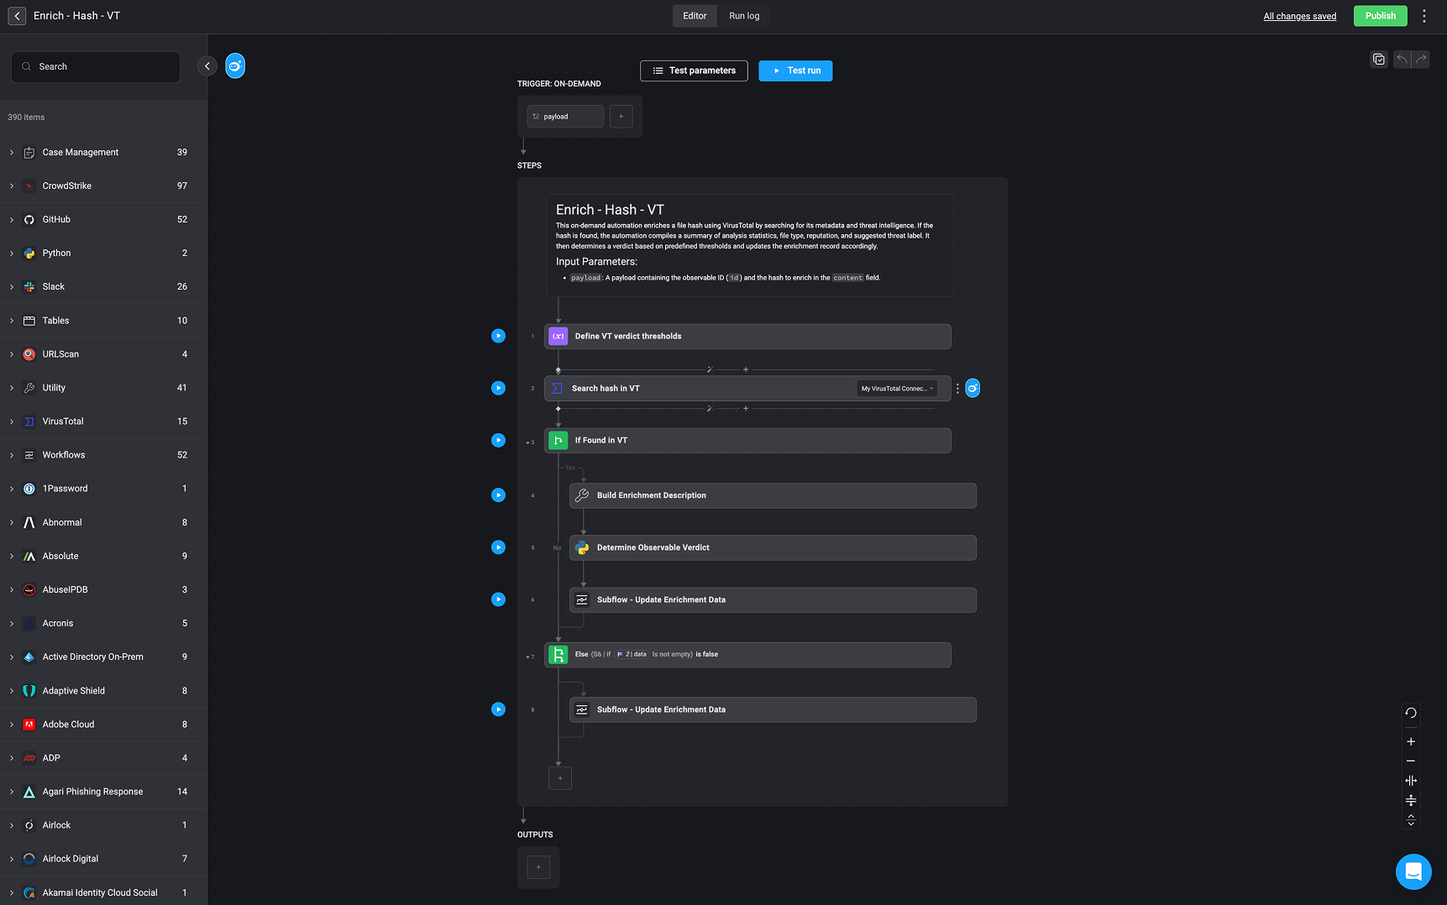Image resolution: width=1447 pixels, height=905 pixels.
Task: Expand the Tables category
Action: [12, 321]
